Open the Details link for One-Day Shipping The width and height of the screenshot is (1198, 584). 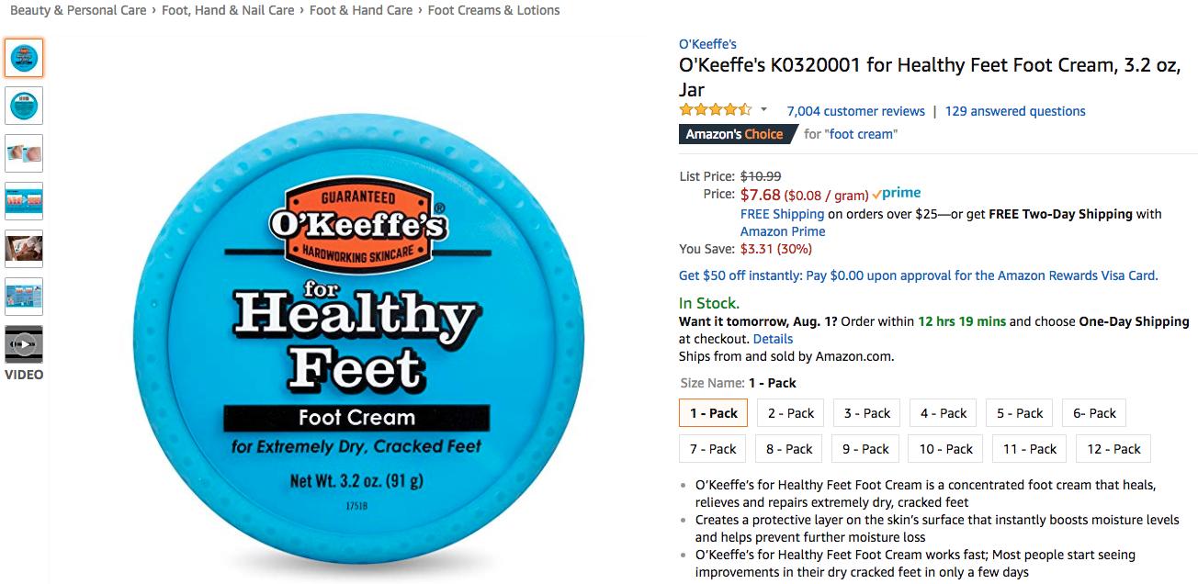coord(773,339)
